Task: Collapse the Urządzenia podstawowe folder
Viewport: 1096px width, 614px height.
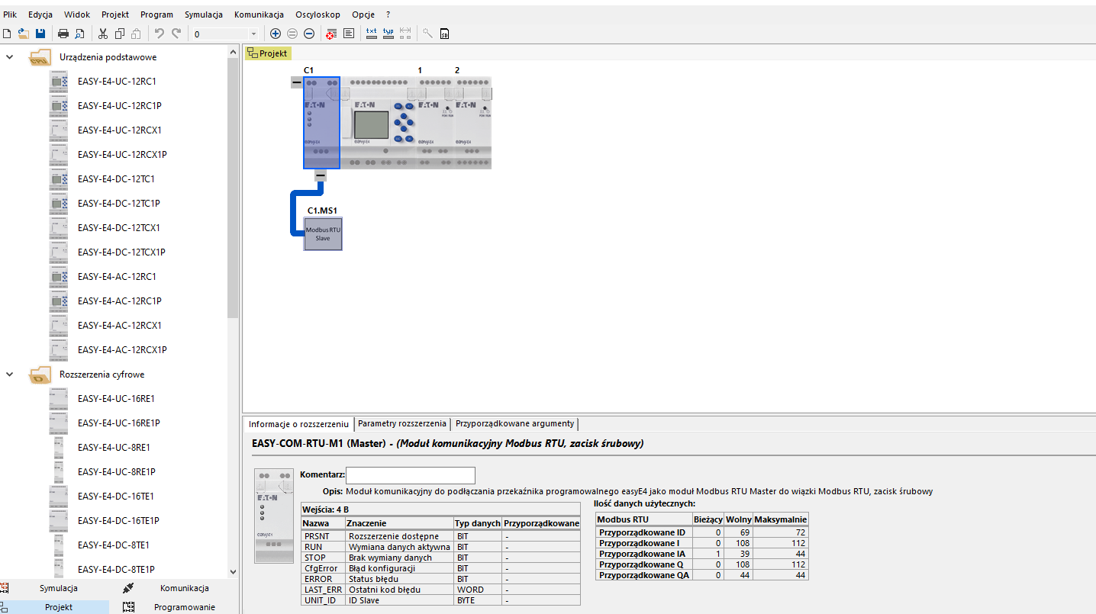Action: click(9, 57)
